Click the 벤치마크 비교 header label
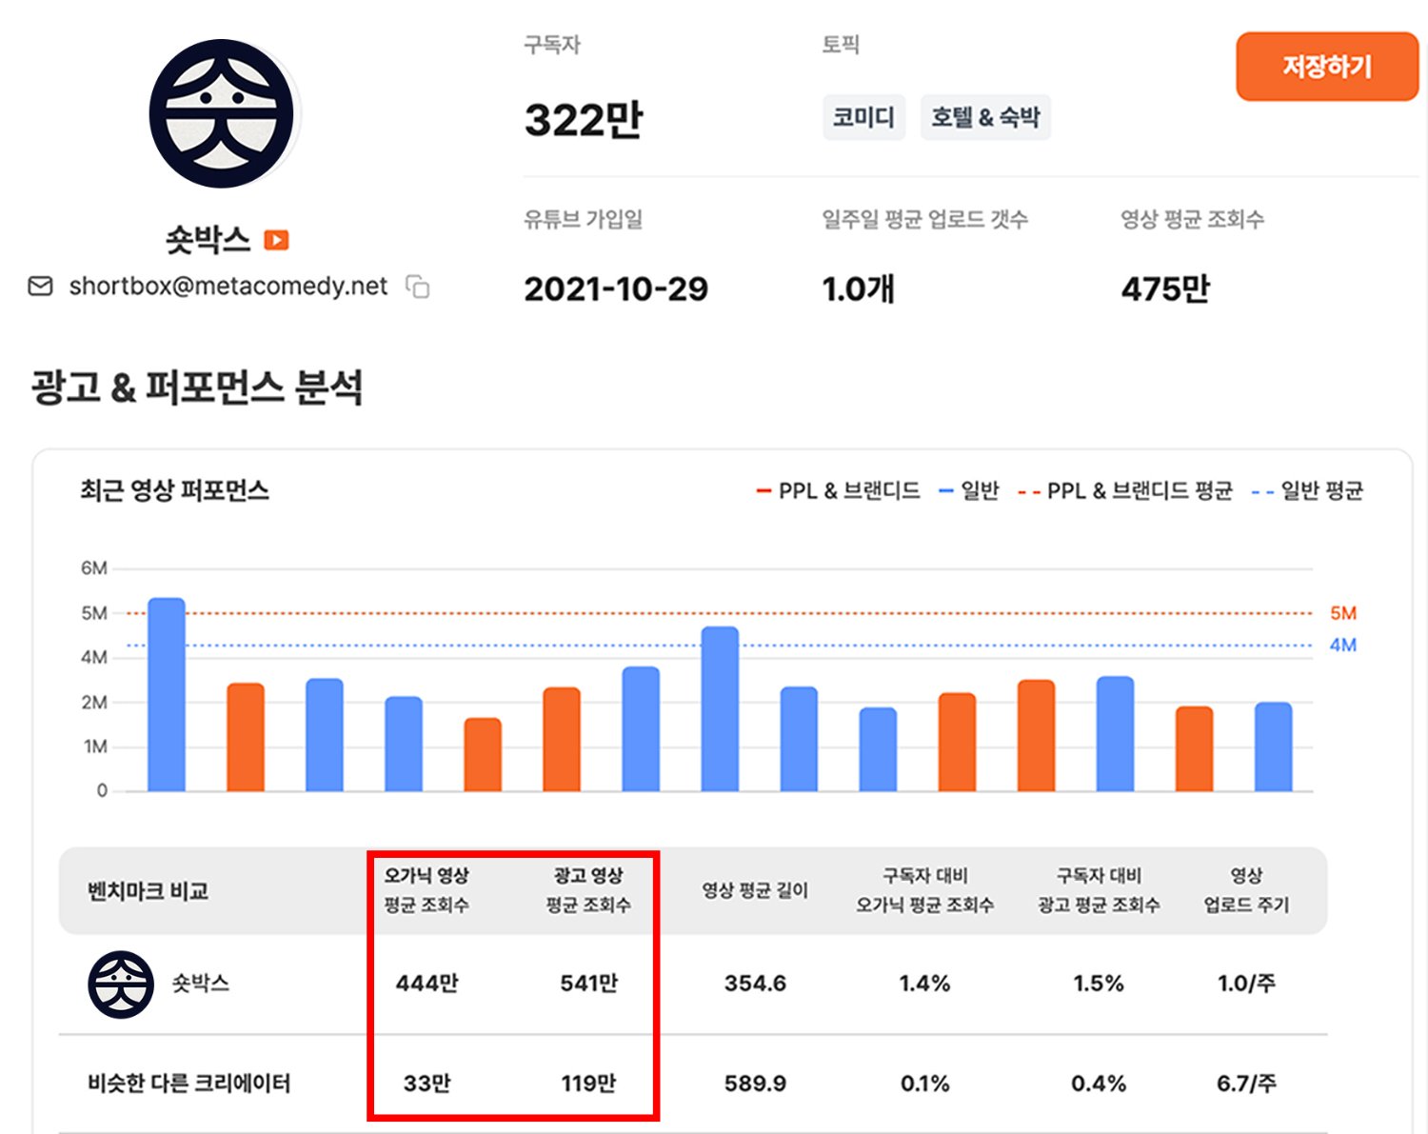 (x=148, y=891)
